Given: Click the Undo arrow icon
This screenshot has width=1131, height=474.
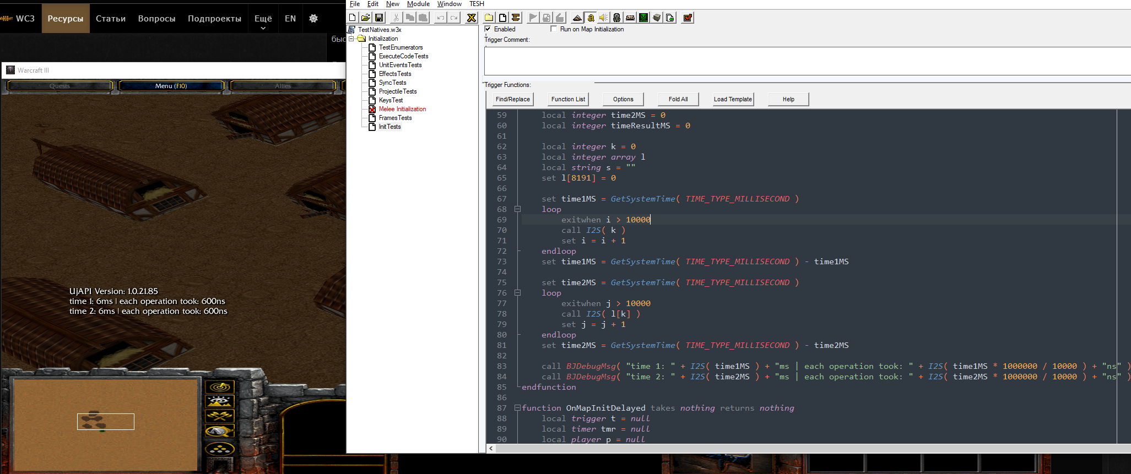Looking at the screenshot, I should tap(440, 18).
